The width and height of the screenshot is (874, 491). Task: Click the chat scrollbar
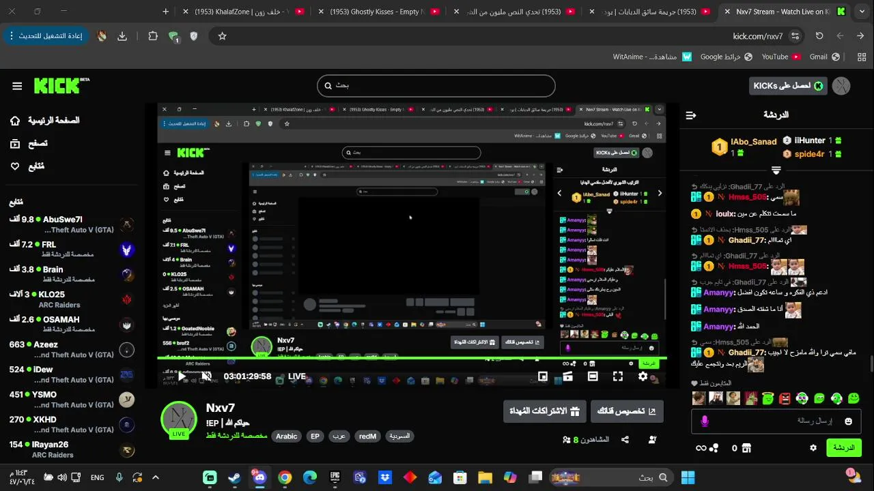(x=871, y=365)
